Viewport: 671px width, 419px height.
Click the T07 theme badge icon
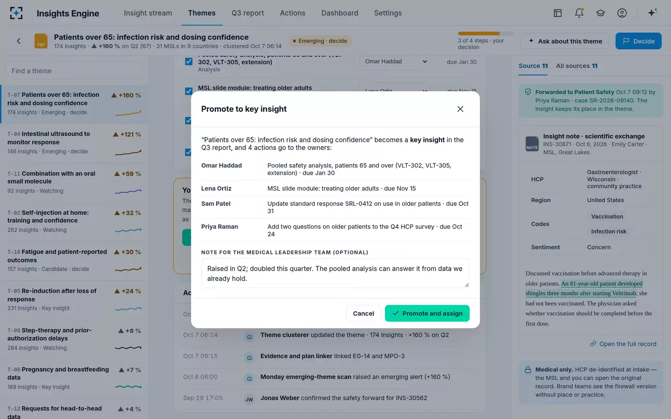coord(41,41)
